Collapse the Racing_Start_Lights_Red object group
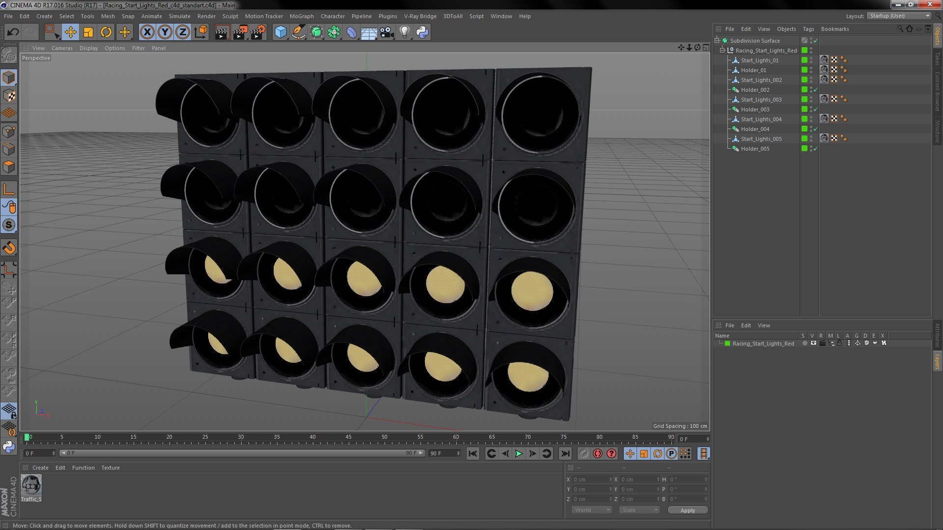The image size is (943, 530). (x=722, y=51)
